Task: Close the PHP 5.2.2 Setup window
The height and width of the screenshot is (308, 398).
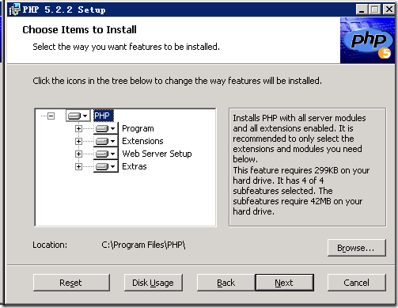Action: click(389, 10)
